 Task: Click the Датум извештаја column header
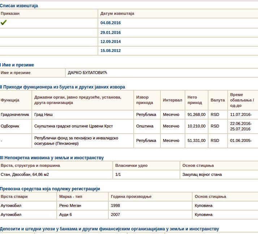click(x=117, y=13)
